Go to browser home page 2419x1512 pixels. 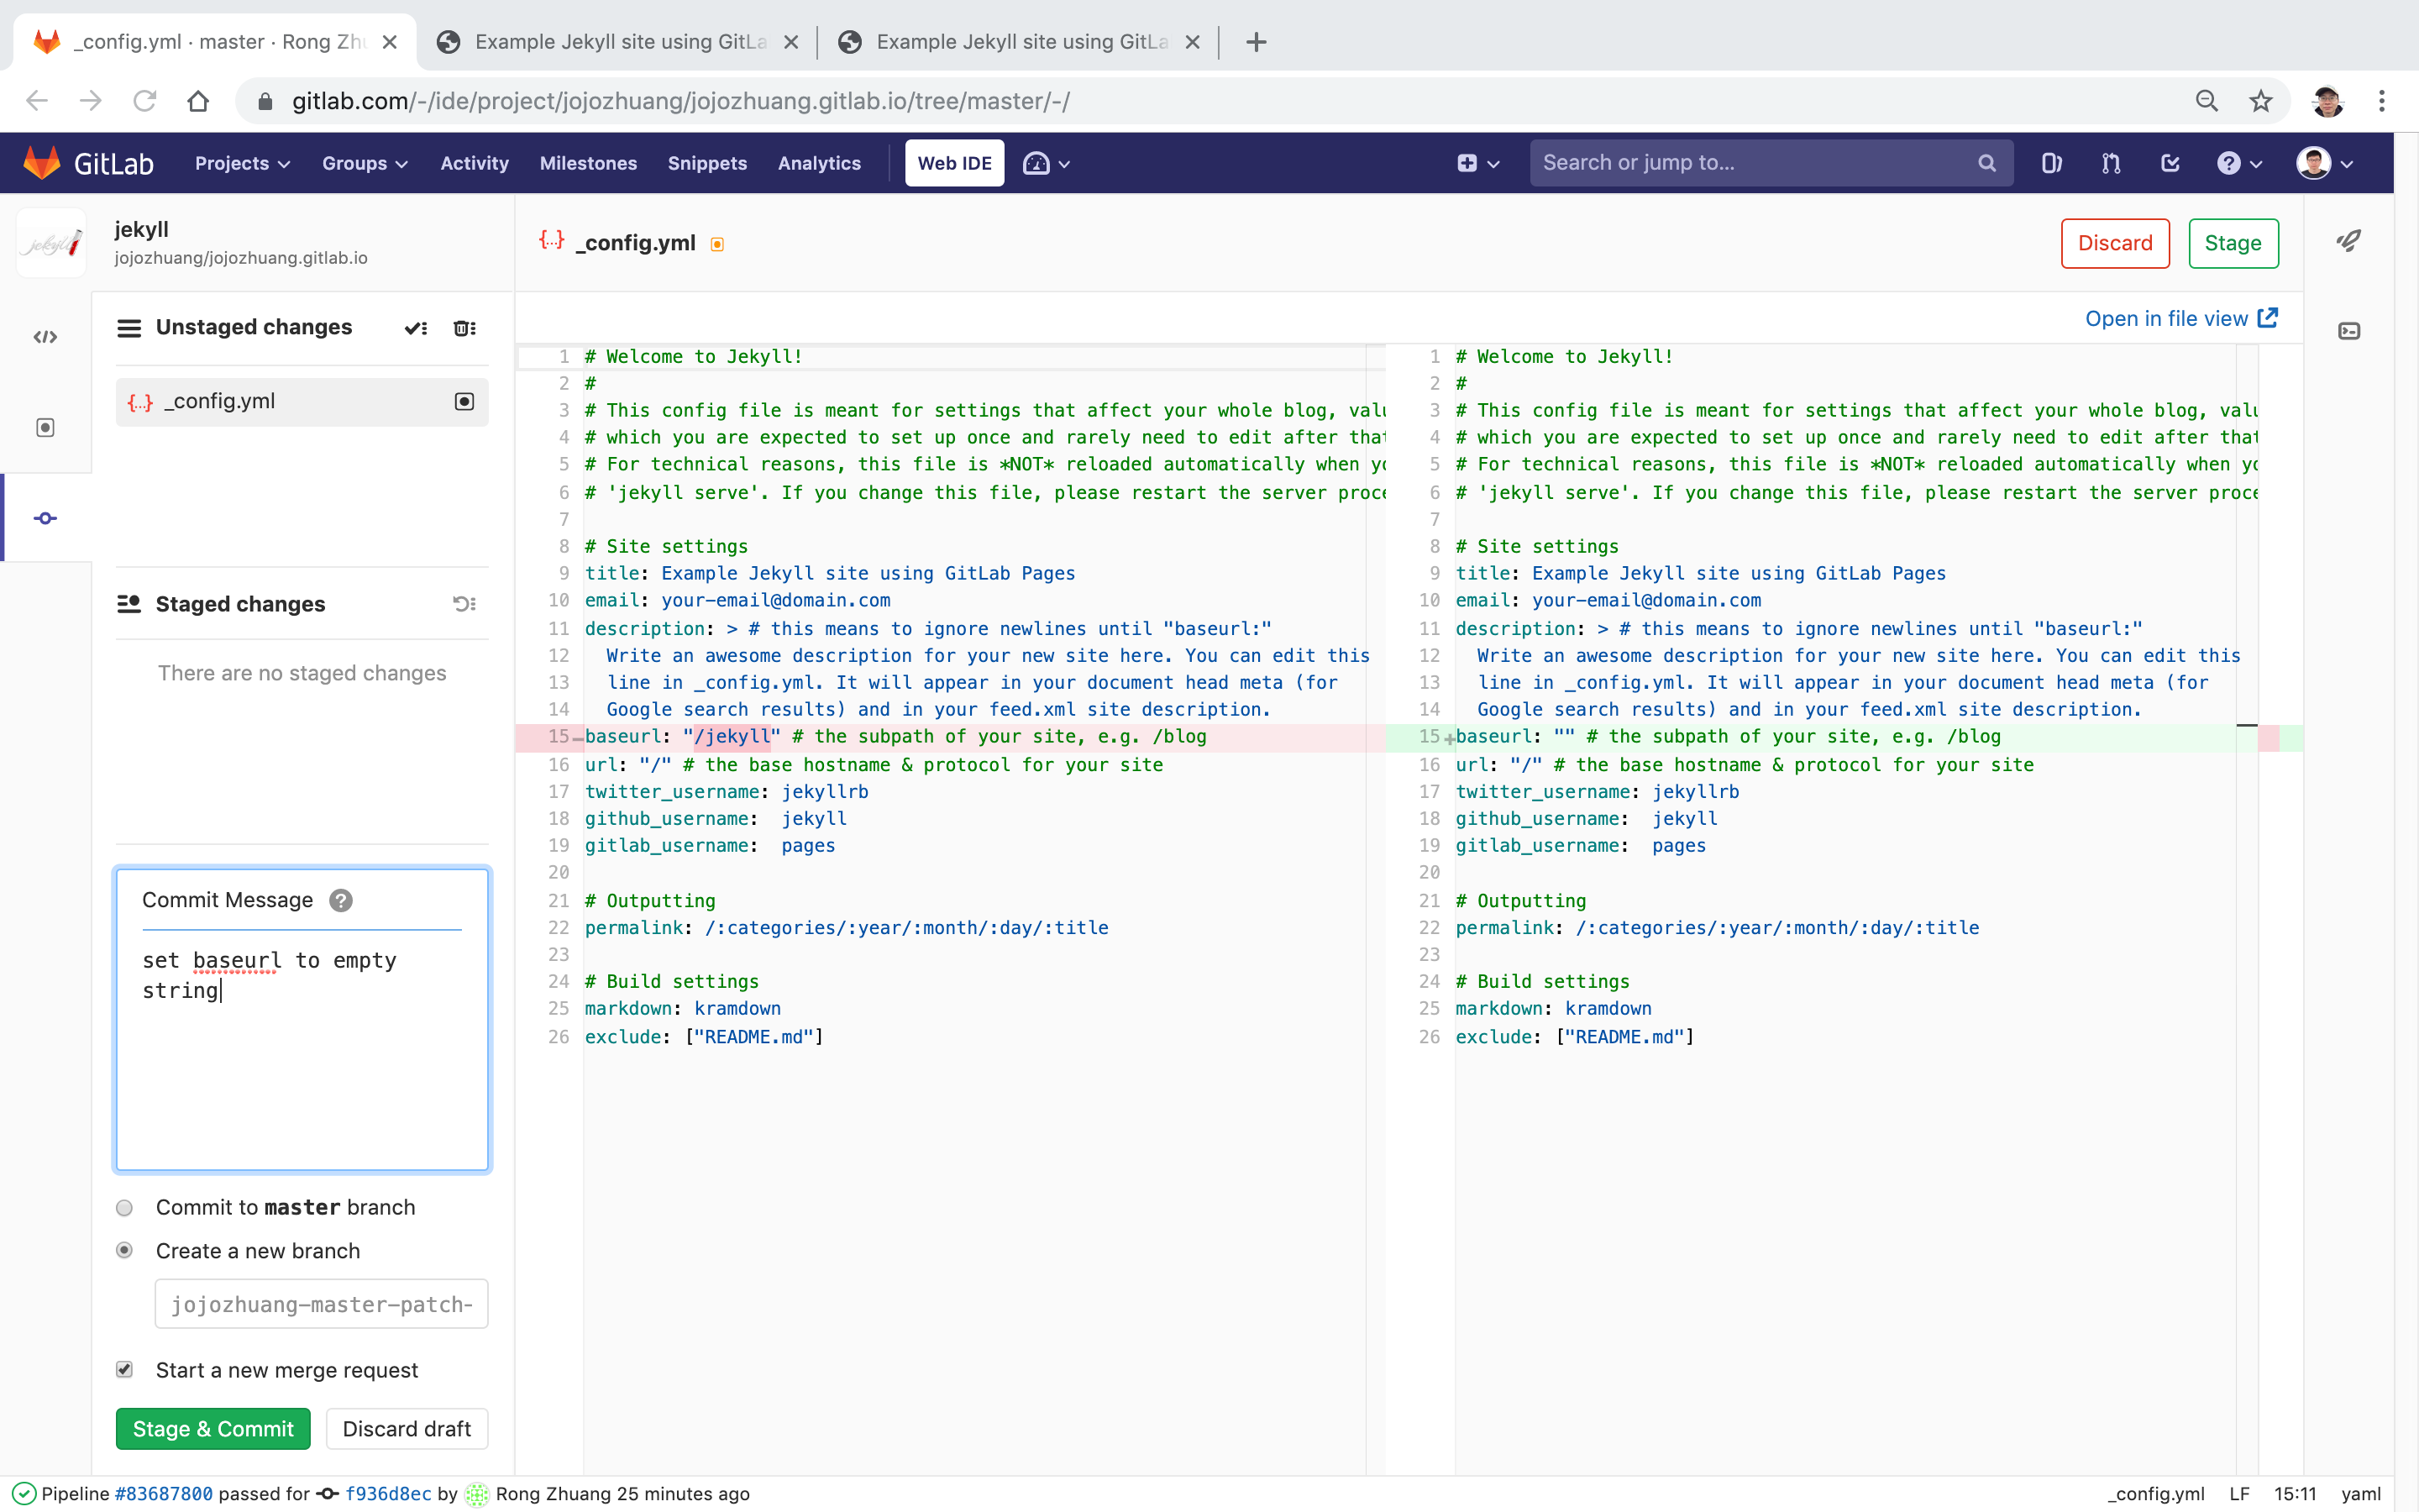tap(198, 101)
